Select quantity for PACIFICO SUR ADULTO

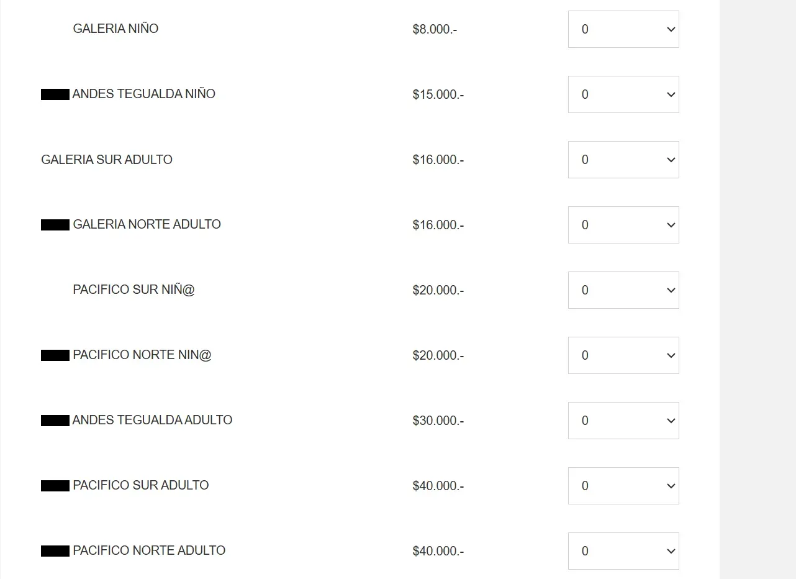point(623,486)
